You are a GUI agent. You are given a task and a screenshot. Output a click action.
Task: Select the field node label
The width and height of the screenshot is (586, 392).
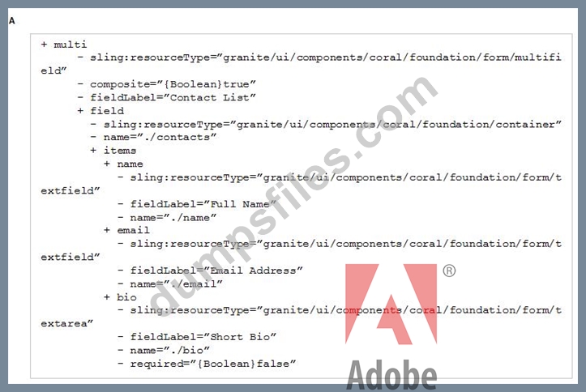[x=107, y=111]
